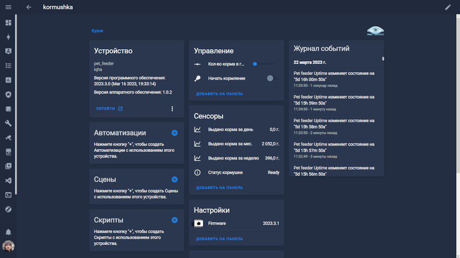Viewport: 460px width, 258px height.
Task: Click ДОБАВИТЬ НА ПАНЕЛЬ under Сенсоры
Action: click(x=219, y=188)
